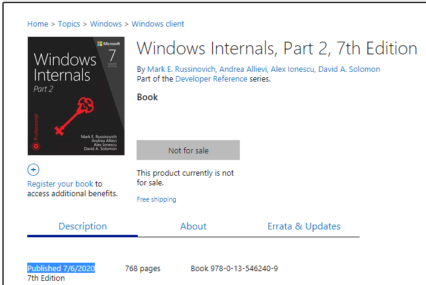Go to the Home breadcrumb link
This screenshot has width=426, height=285.
coord(37,24)
